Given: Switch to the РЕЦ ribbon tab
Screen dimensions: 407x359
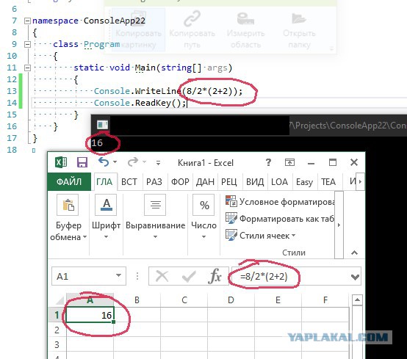Looking at the screenshot, I should point(229,182).
